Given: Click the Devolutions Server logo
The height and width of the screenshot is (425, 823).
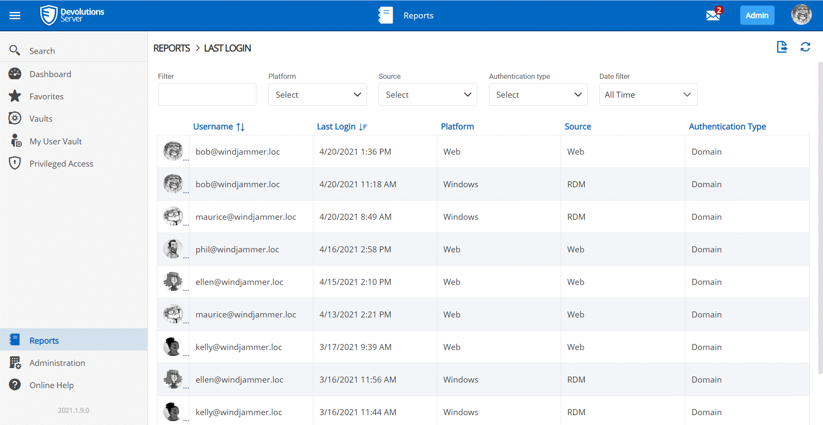Looking at the screenshot, I should [x=72, y=15].
